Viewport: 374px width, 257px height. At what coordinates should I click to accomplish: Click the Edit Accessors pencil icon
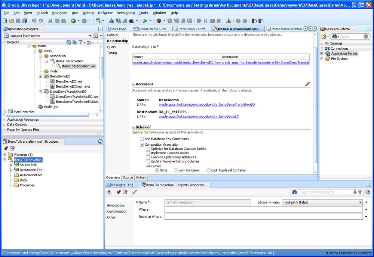tap(307, 84)
